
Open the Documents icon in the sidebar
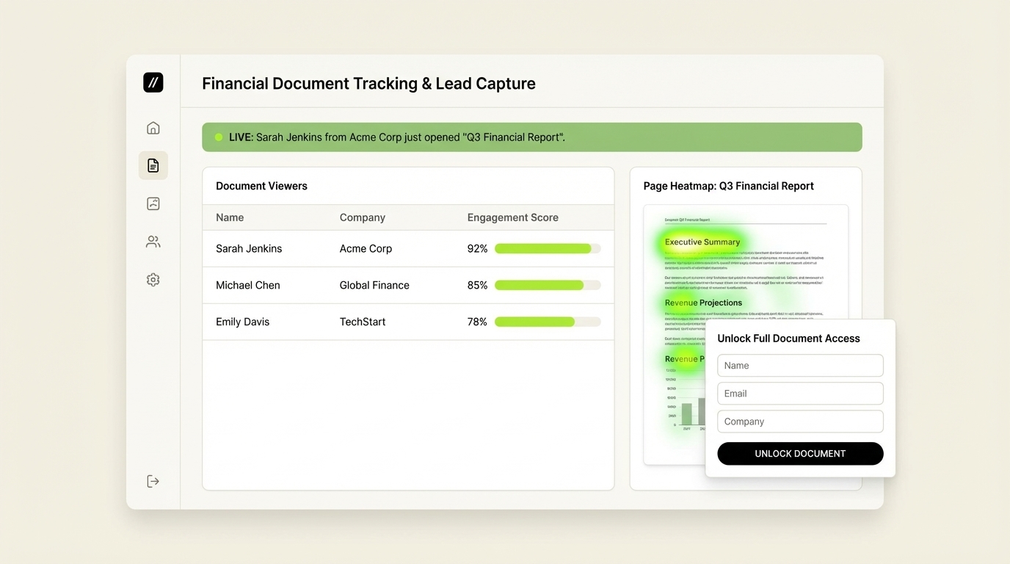pyautogui.click(x=153, y=164)
